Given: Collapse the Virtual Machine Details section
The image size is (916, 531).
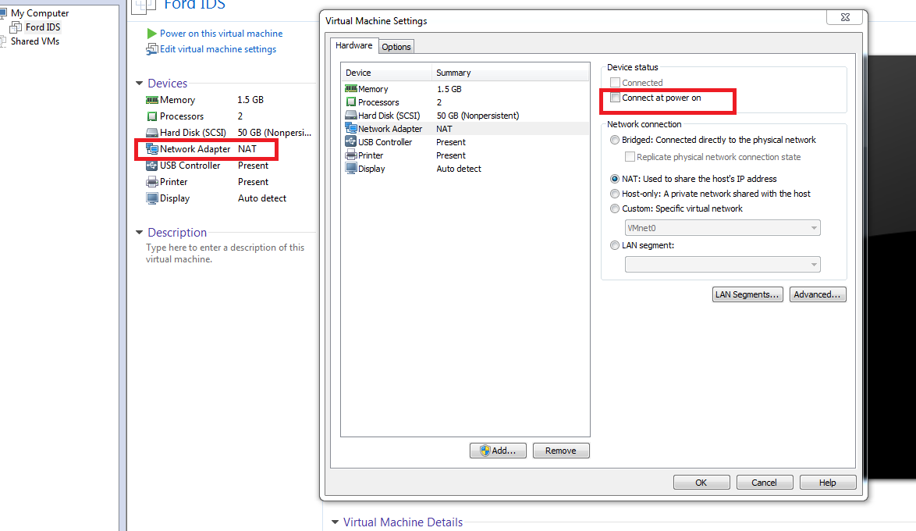Looking at the screenshot, I should tap(335, 522).
